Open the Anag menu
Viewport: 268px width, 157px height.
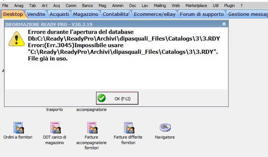[19, 6]
